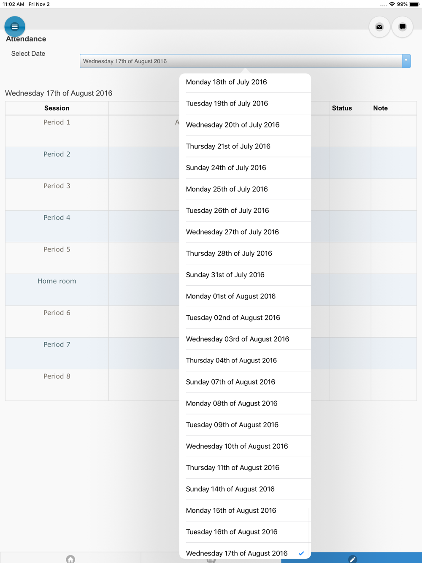Select Sunday 31st of July 2016
Screen dimensions: 422x563
(245, 275)
